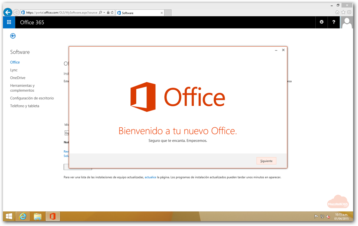Open browser home page icon
This screenshot has height=226, width=358.
coord(337,12)
